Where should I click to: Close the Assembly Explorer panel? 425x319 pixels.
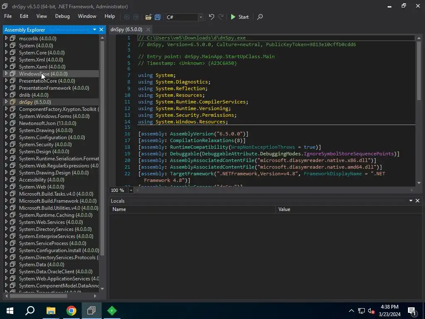point(101,29)
